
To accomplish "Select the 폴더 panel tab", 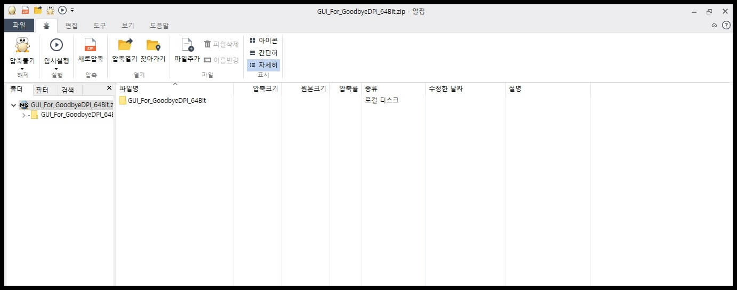I will pyautogui.click(x=20, y=90).
